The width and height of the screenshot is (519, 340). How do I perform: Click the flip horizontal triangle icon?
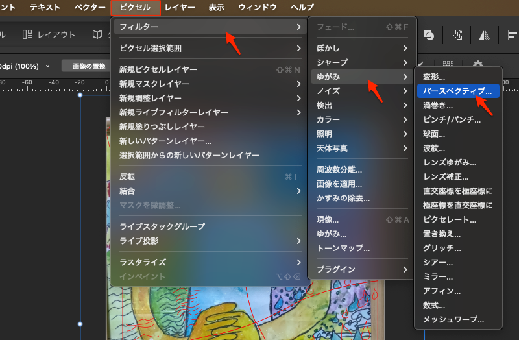(x=484, y=34)
